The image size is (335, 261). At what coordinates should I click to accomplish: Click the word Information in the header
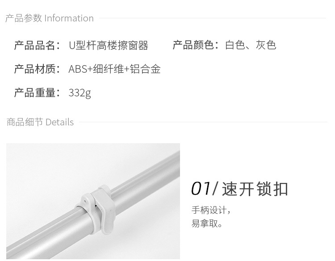(x=69, y=18)
